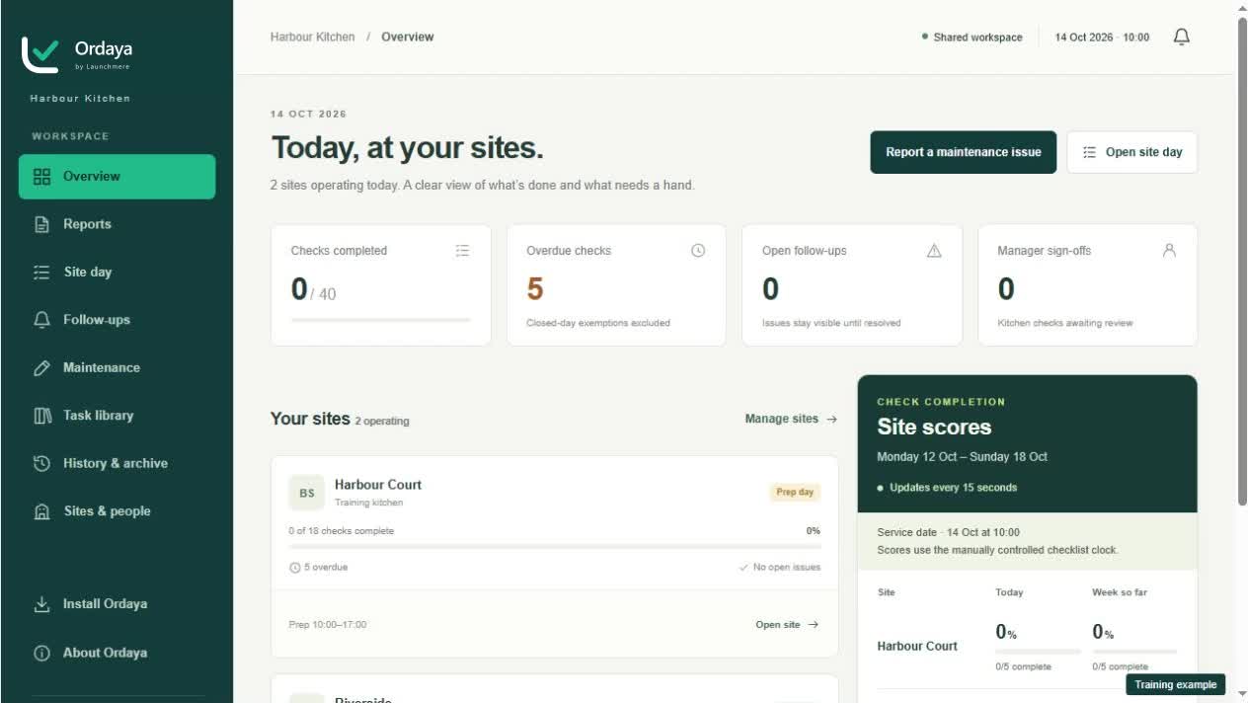Open Maintenance from the sidebar

[117, 368]
